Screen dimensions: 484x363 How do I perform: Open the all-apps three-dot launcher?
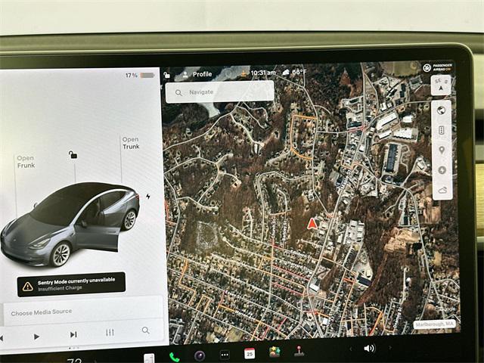(x=225, y=355)
